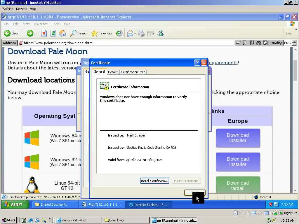Screen dimensions: 299x224
Task: Click the requirements link on the page
Action: [223, 63]
